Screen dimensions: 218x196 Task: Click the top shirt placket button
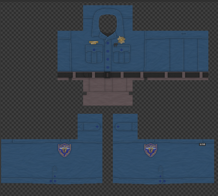pos(108,43)
